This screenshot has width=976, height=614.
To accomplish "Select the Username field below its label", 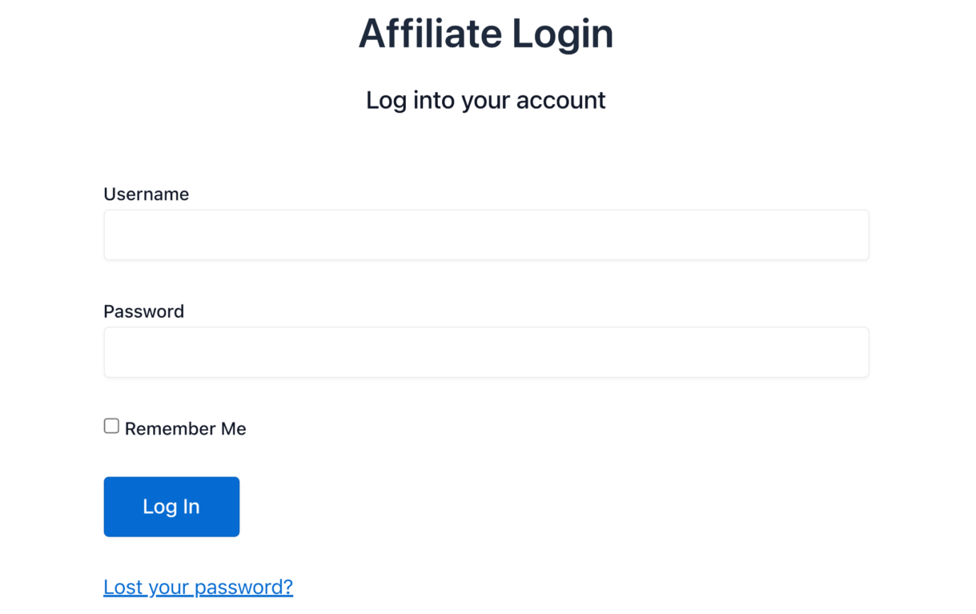I will (x=485, y=235).
